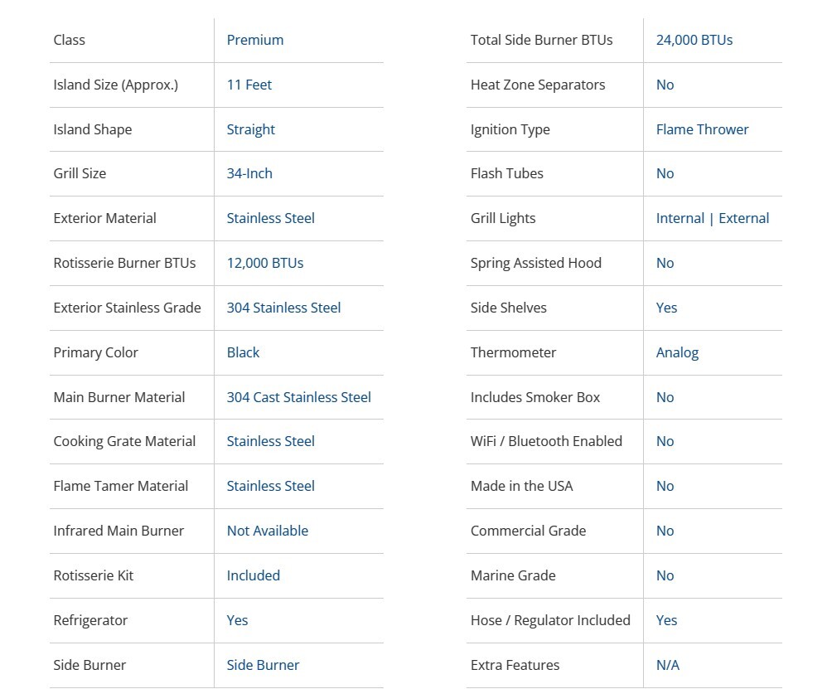
Task: Click No link beside Made in the USA
Action: [665, 486]
